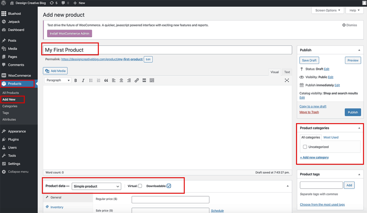
Task: Align text center
Action: coord(121,81)
